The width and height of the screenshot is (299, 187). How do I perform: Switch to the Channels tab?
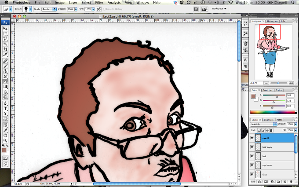click(x=269, y=120)
